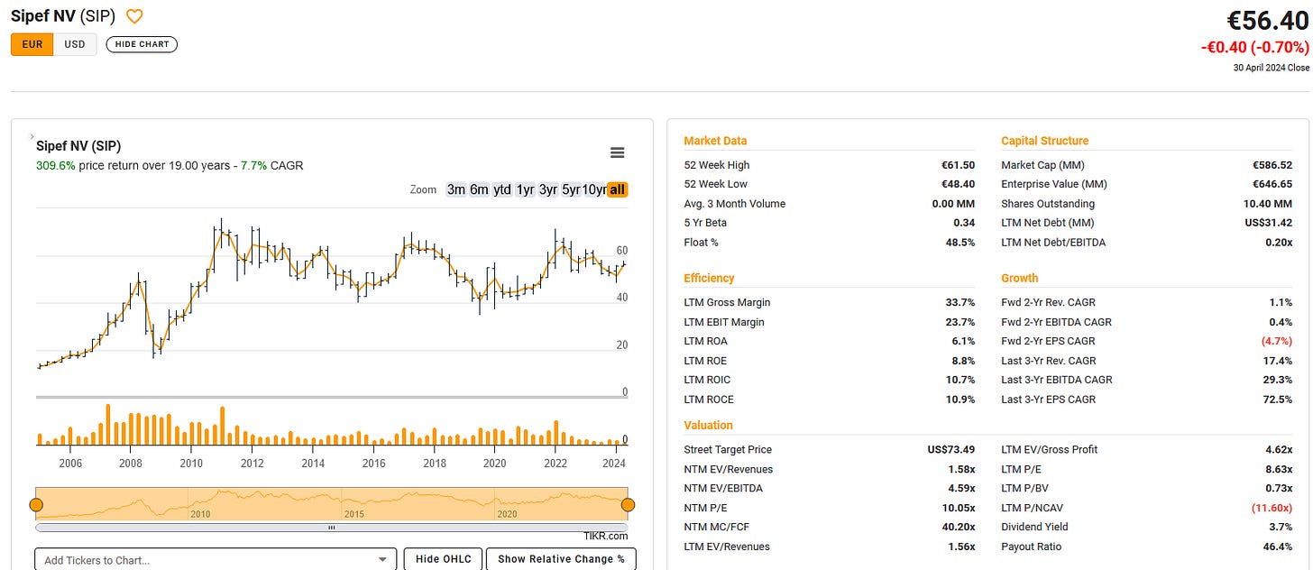Set chart zoom to ytd
1313x570 pixels.
tap(501, 189)
